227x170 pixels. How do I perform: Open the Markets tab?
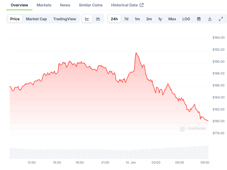point(44,5)
